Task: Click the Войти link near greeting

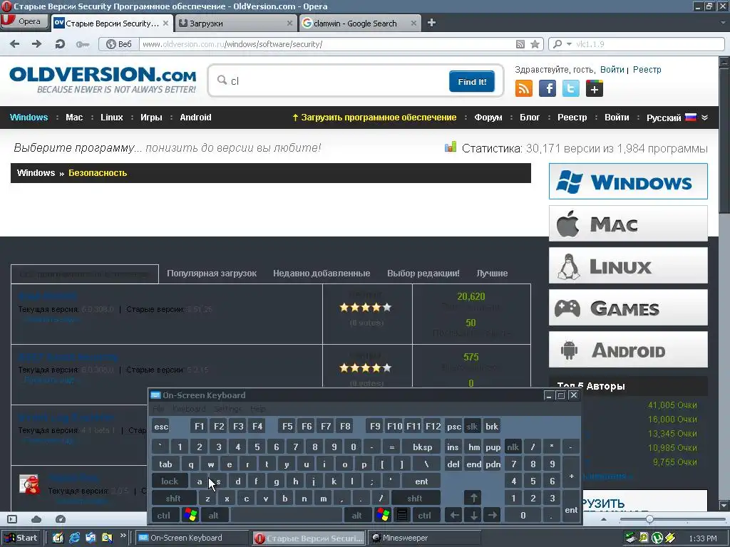Action: coord(612,69)
